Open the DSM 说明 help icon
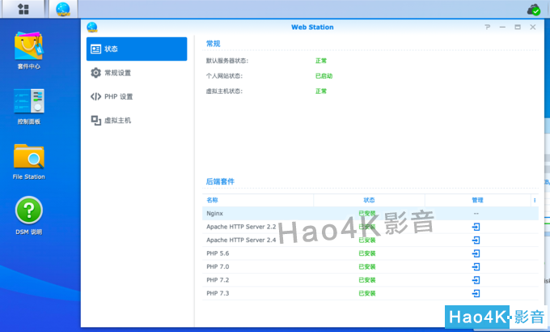 [29, 215]
